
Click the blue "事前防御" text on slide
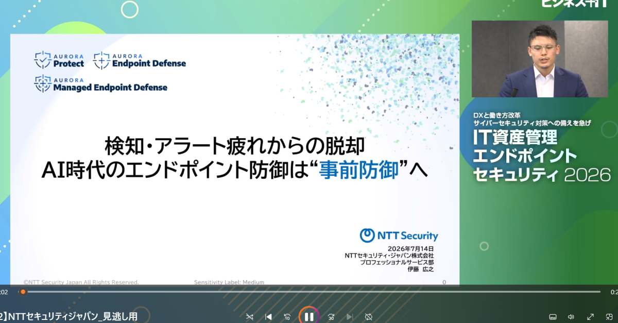pyautogui.click(x=359, y=169)
